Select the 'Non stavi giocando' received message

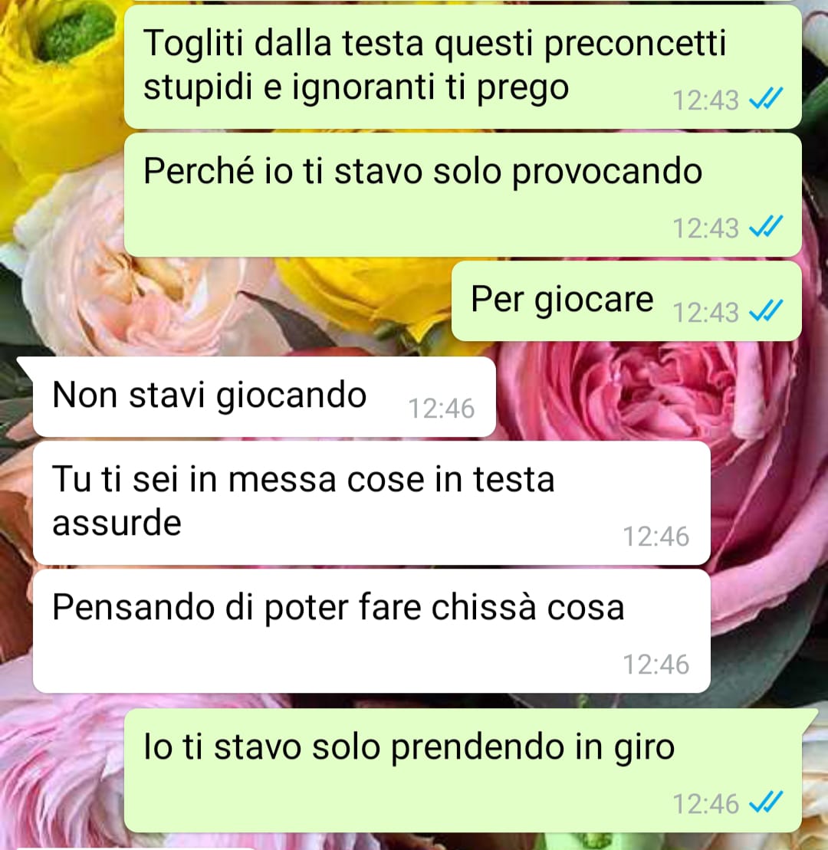point(264,397)
